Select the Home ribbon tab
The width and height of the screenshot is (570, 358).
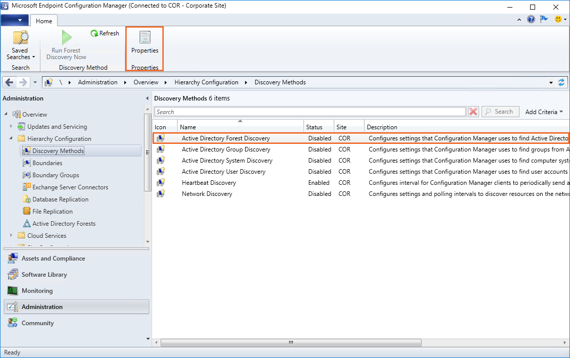44,21
